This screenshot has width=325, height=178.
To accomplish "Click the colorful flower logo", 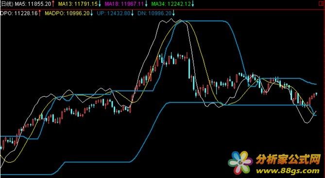I will [240, 163].
